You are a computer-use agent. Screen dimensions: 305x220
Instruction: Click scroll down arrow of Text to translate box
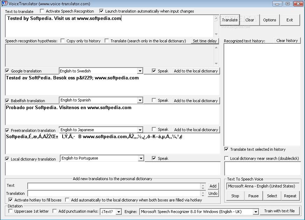pos(216,34)
